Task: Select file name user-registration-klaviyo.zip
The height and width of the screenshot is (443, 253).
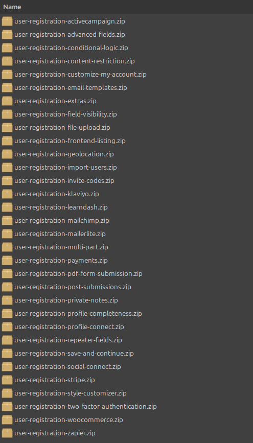Action: [x=57, y=194]
